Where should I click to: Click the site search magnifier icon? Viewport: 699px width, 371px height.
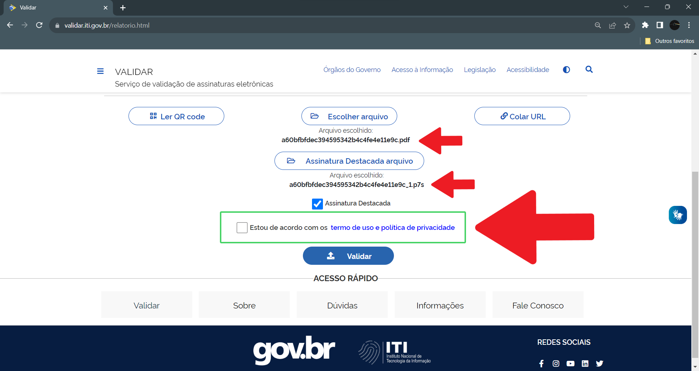(x=589, y=69)
